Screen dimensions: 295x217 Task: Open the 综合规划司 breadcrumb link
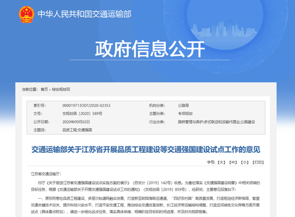pyautogui.click(x=61, y=89)
